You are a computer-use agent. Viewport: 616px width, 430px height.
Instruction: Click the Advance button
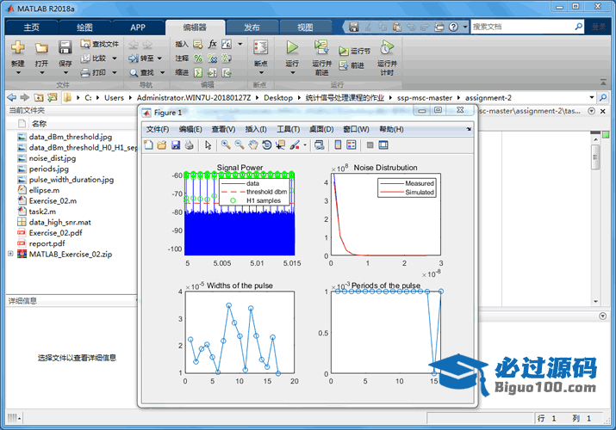pos(352,65)
